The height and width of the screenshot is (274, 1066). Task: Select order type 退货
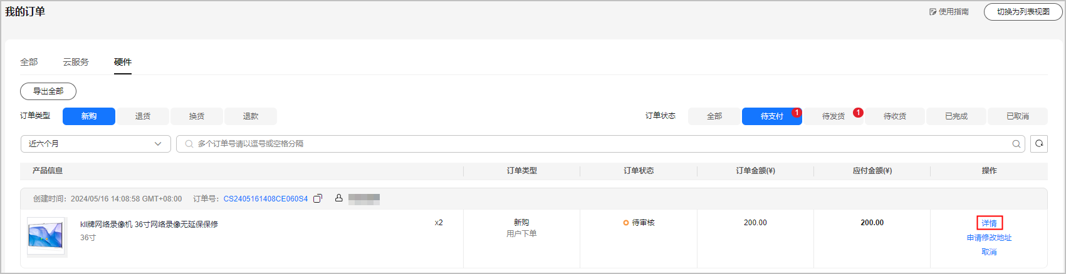pos(143,116)
